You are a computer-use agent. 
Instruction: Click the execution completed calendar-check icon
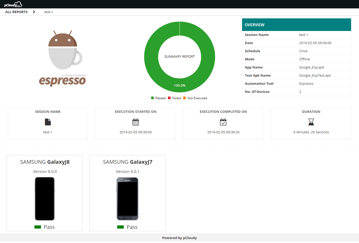tap(223, 122)
